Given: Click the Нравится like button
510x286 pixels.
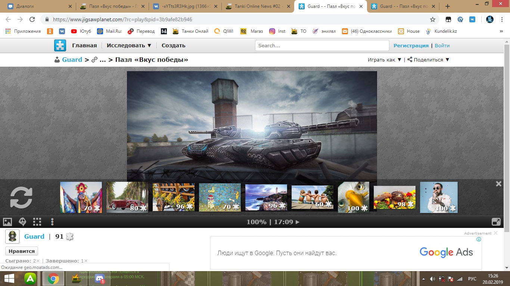Looking at the screenshot, I should pos(22,251).
